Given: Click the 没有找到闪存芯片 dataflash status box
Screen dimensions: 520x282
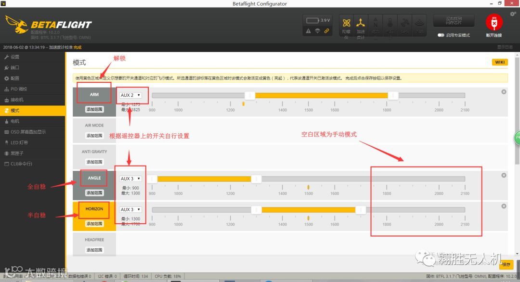Looking at the screenshot, I should [454, 21].
